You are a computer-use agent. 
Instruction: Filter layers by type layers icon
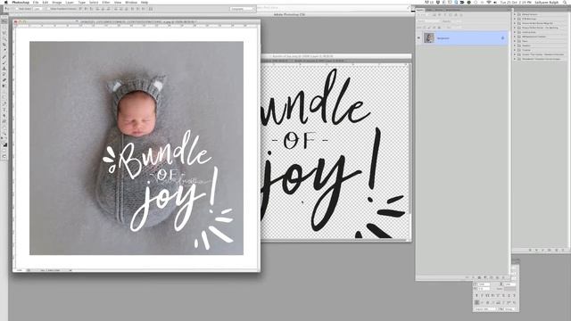[x=445, y=15]
